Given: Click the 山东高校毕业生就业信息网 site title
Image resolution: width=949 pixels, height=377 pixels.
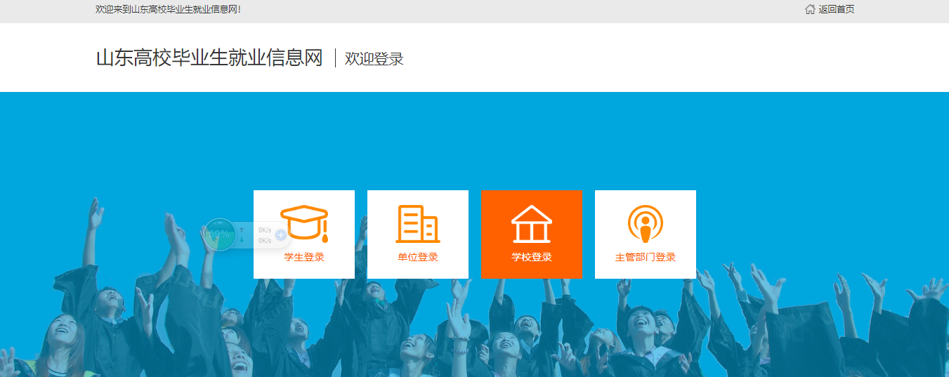Looking at the screenshot, I should point(209,58).
